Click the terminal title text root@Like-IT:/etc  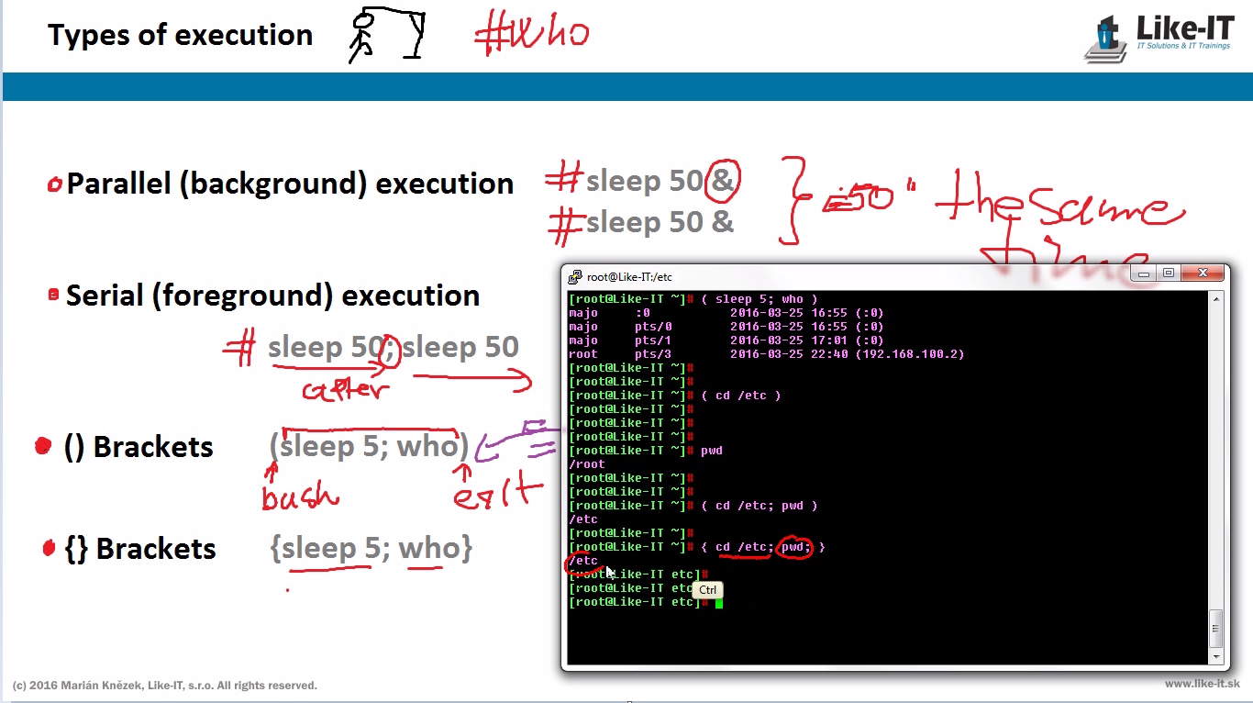(630, 277)
